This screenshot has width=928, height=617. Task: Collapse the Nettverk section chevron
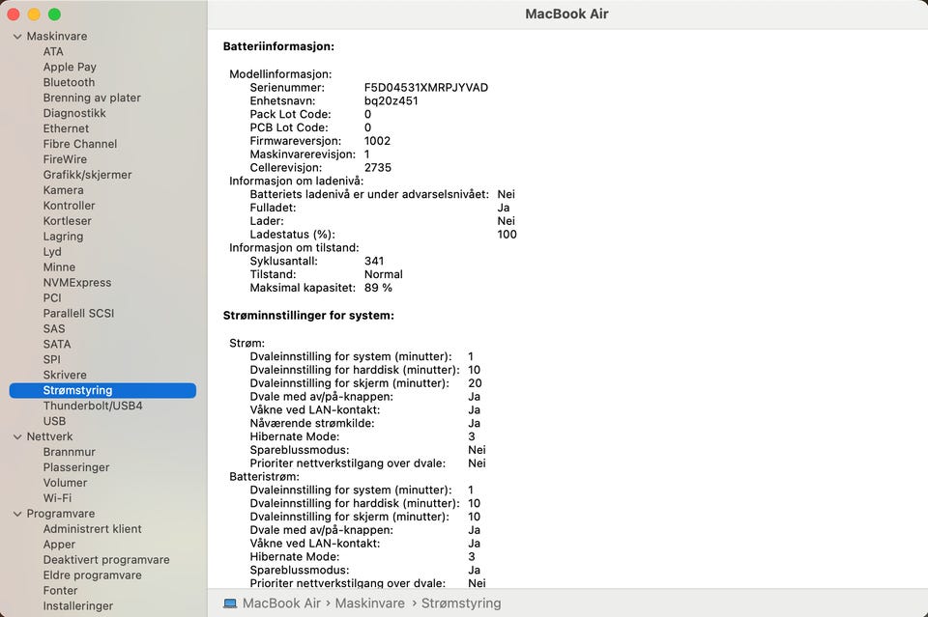click(x=17, y=436)
